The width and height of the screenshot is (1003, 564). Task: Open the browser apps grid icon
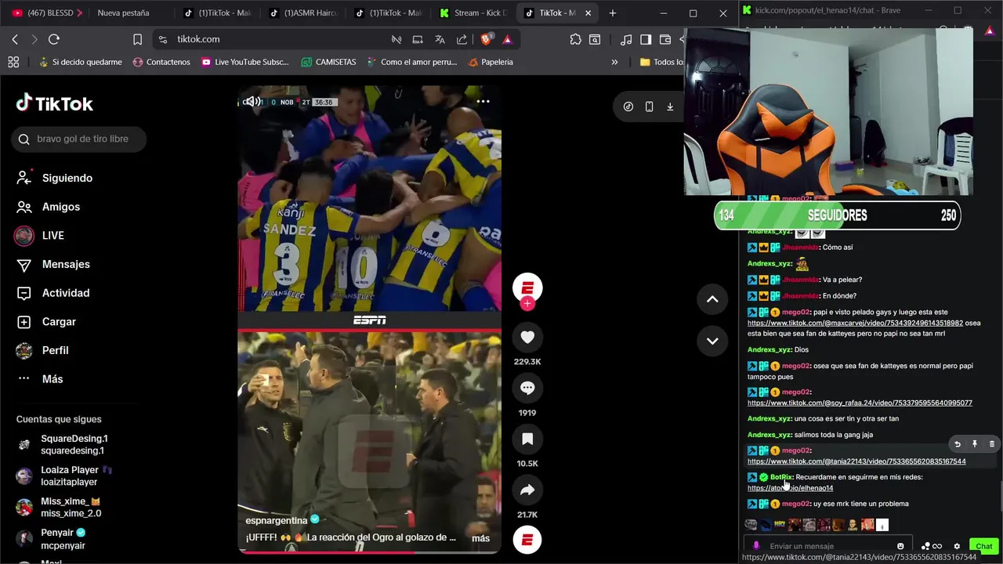13,62
